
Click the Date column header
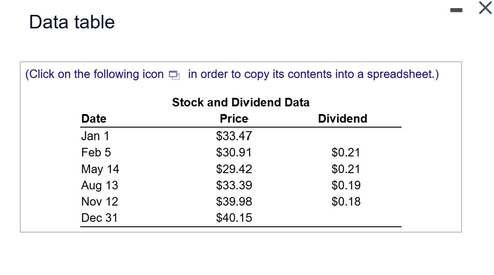pyautogui.click(x=93, y=119)
